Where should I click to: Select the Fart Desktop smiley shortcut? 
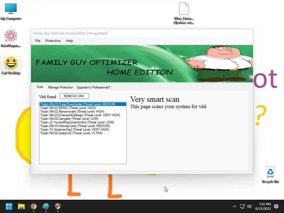coord(11,65)
